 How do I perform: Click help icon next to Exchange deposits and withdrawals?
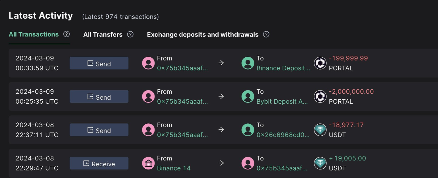[266, 34]
